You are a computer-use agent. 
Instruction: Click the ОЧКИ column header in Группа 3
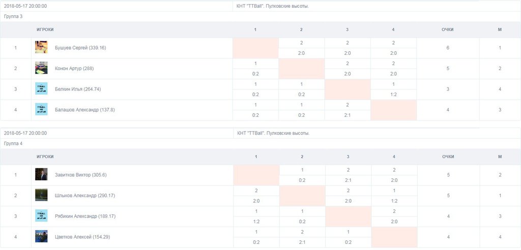tap(448, 29)
